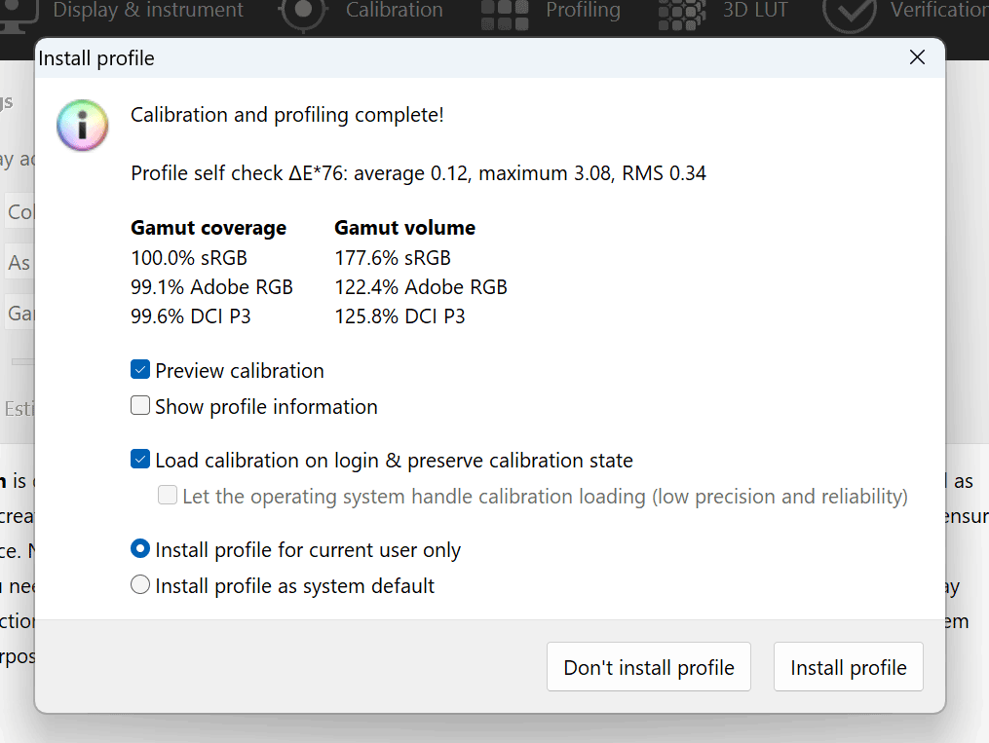
Task: Toggle Load calibration on login checkbox
Action: coord(140,460)
